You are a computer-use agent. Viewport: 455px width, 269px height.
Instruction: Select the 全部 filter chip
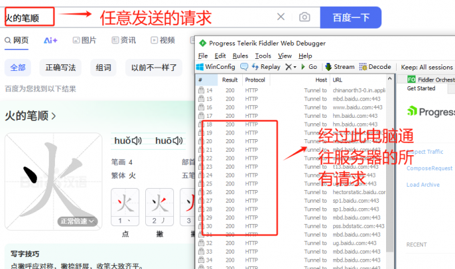17,68
